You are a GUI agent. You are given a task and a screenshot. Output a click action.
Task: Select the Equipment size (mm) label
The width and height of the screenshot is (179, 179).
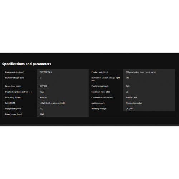pos(15,72)
